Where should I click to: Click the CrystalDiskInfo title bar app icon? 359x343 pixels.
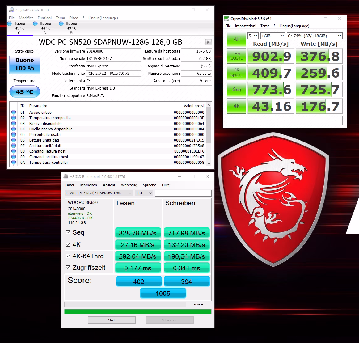click(x=11, y=10)
